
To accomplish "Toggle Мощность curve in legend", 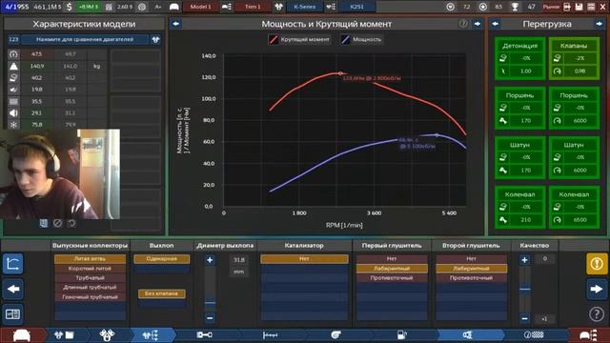I will coord(362,39).
